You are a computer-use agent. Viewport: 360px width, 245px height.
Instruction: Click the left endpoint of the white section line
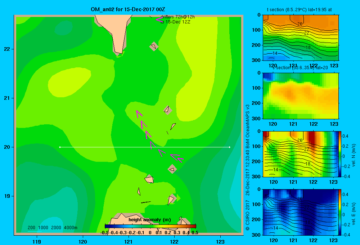tap(60, 147)
